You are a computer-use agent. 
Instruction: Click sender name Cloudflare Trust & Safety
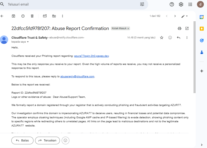(30, 38)
